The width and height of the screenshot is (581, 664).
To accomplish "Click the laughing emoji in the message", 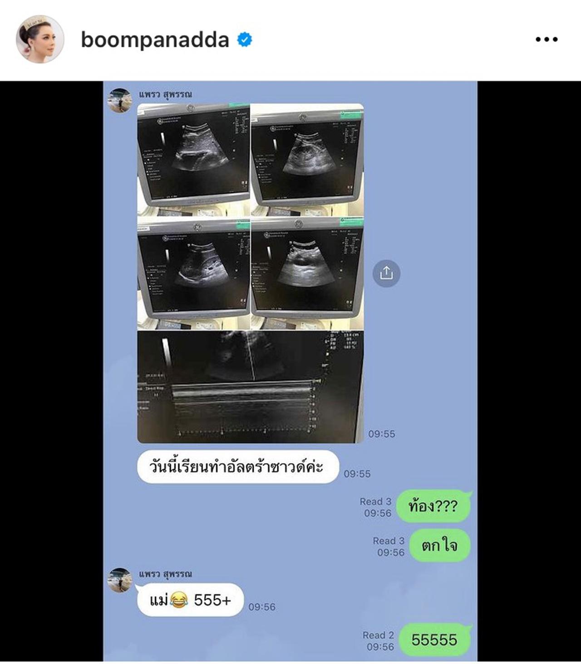I will 179,601.
